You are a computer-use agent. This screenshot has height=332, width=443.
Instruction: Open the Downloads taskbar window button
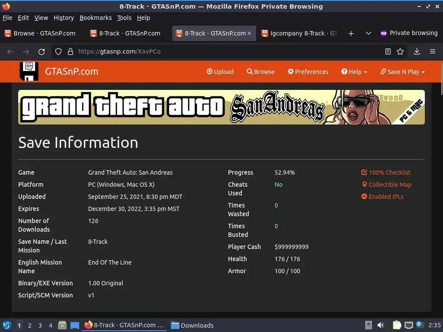(192, 325)
